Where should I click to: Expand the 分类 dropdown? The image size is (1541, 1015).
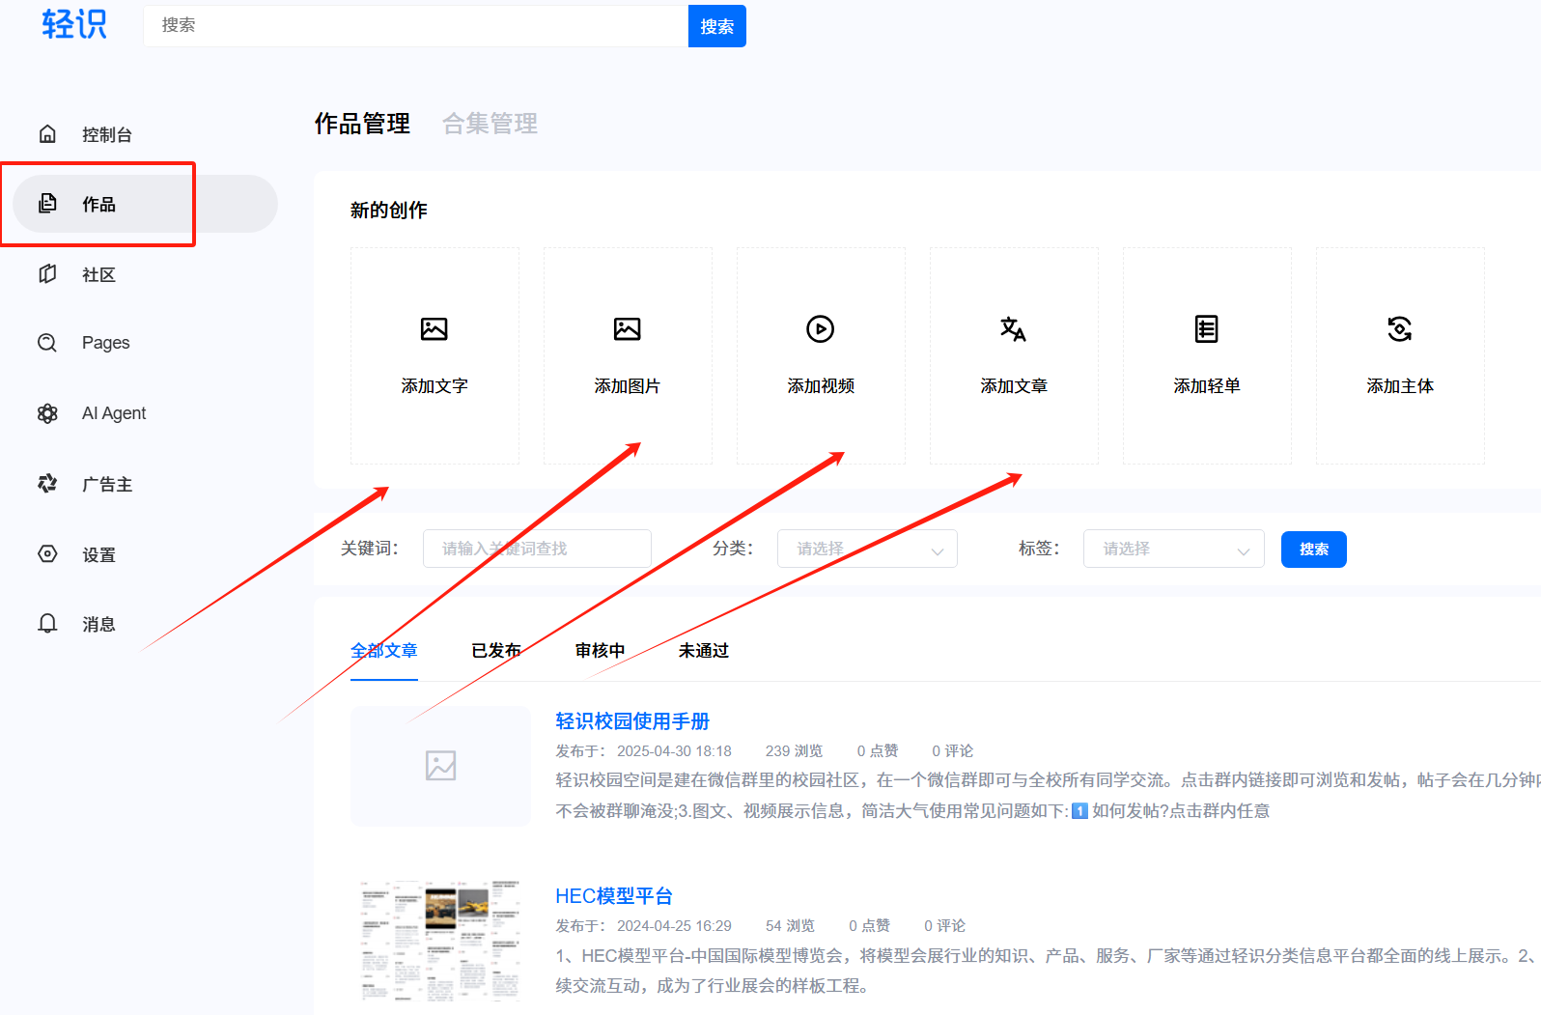866,549
